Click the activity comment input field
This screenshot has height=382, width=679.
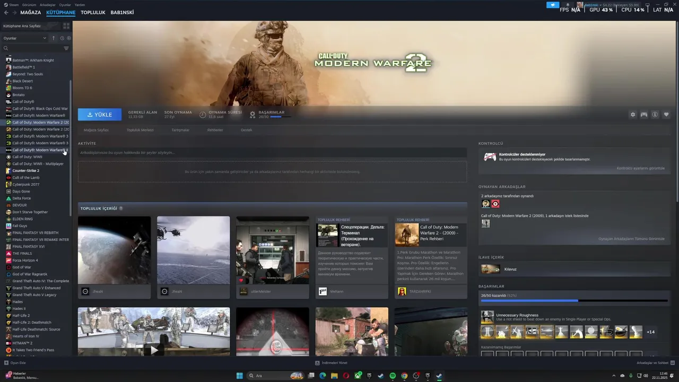[x=272, y=153]
